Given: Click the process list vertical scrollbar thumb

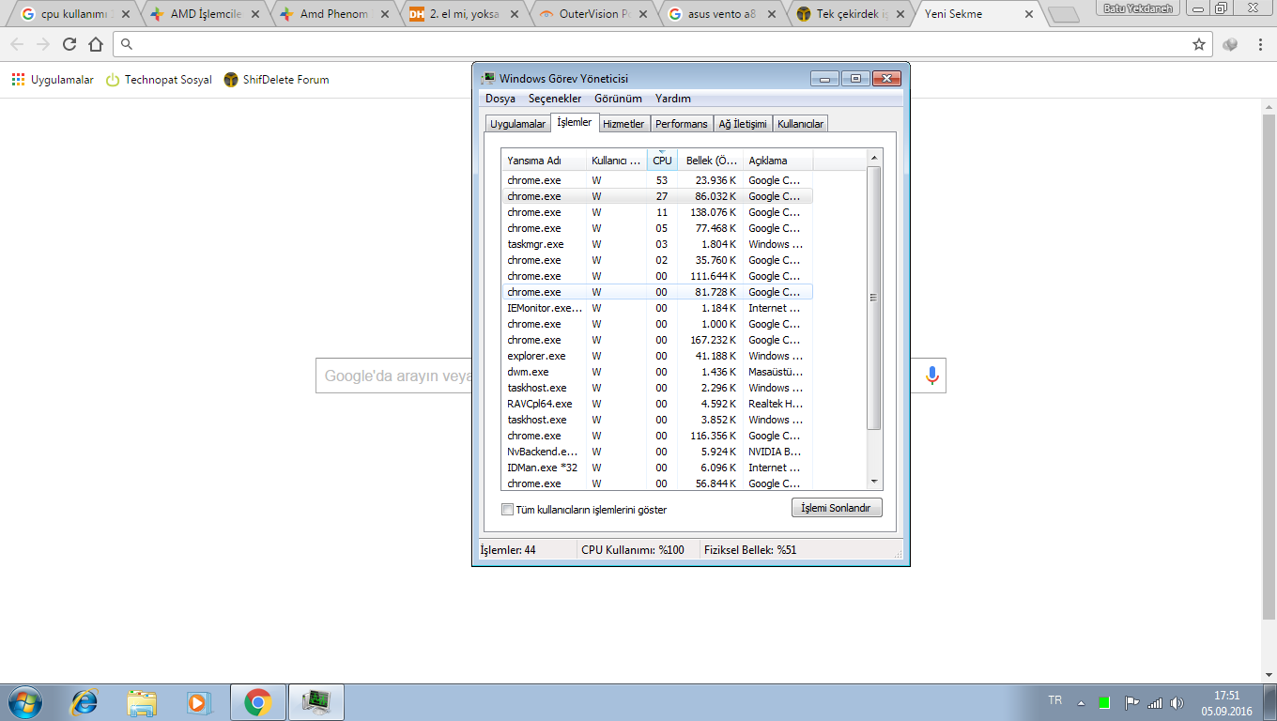Looking at the screenshot, I should click(874, 298).
